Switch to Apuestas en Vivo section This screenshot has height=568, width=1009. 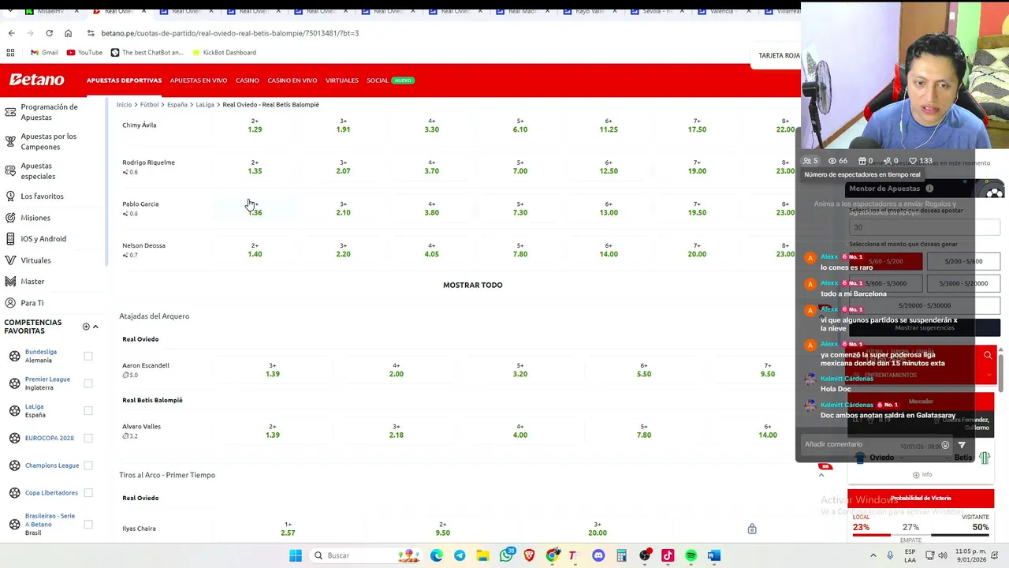point(198,80)
